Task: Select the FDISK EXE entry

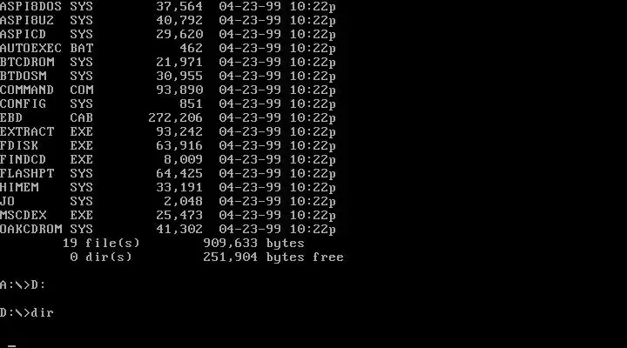Action: pos(168,146)
